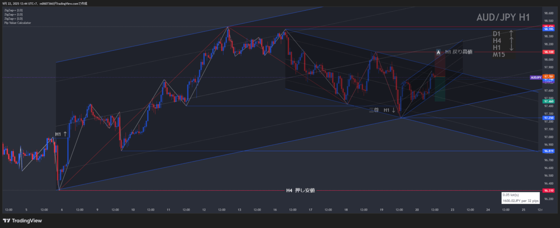Screen dimensions: 560x228
Task: Click the red 96.310 price axis label
Action: (549, 190)
